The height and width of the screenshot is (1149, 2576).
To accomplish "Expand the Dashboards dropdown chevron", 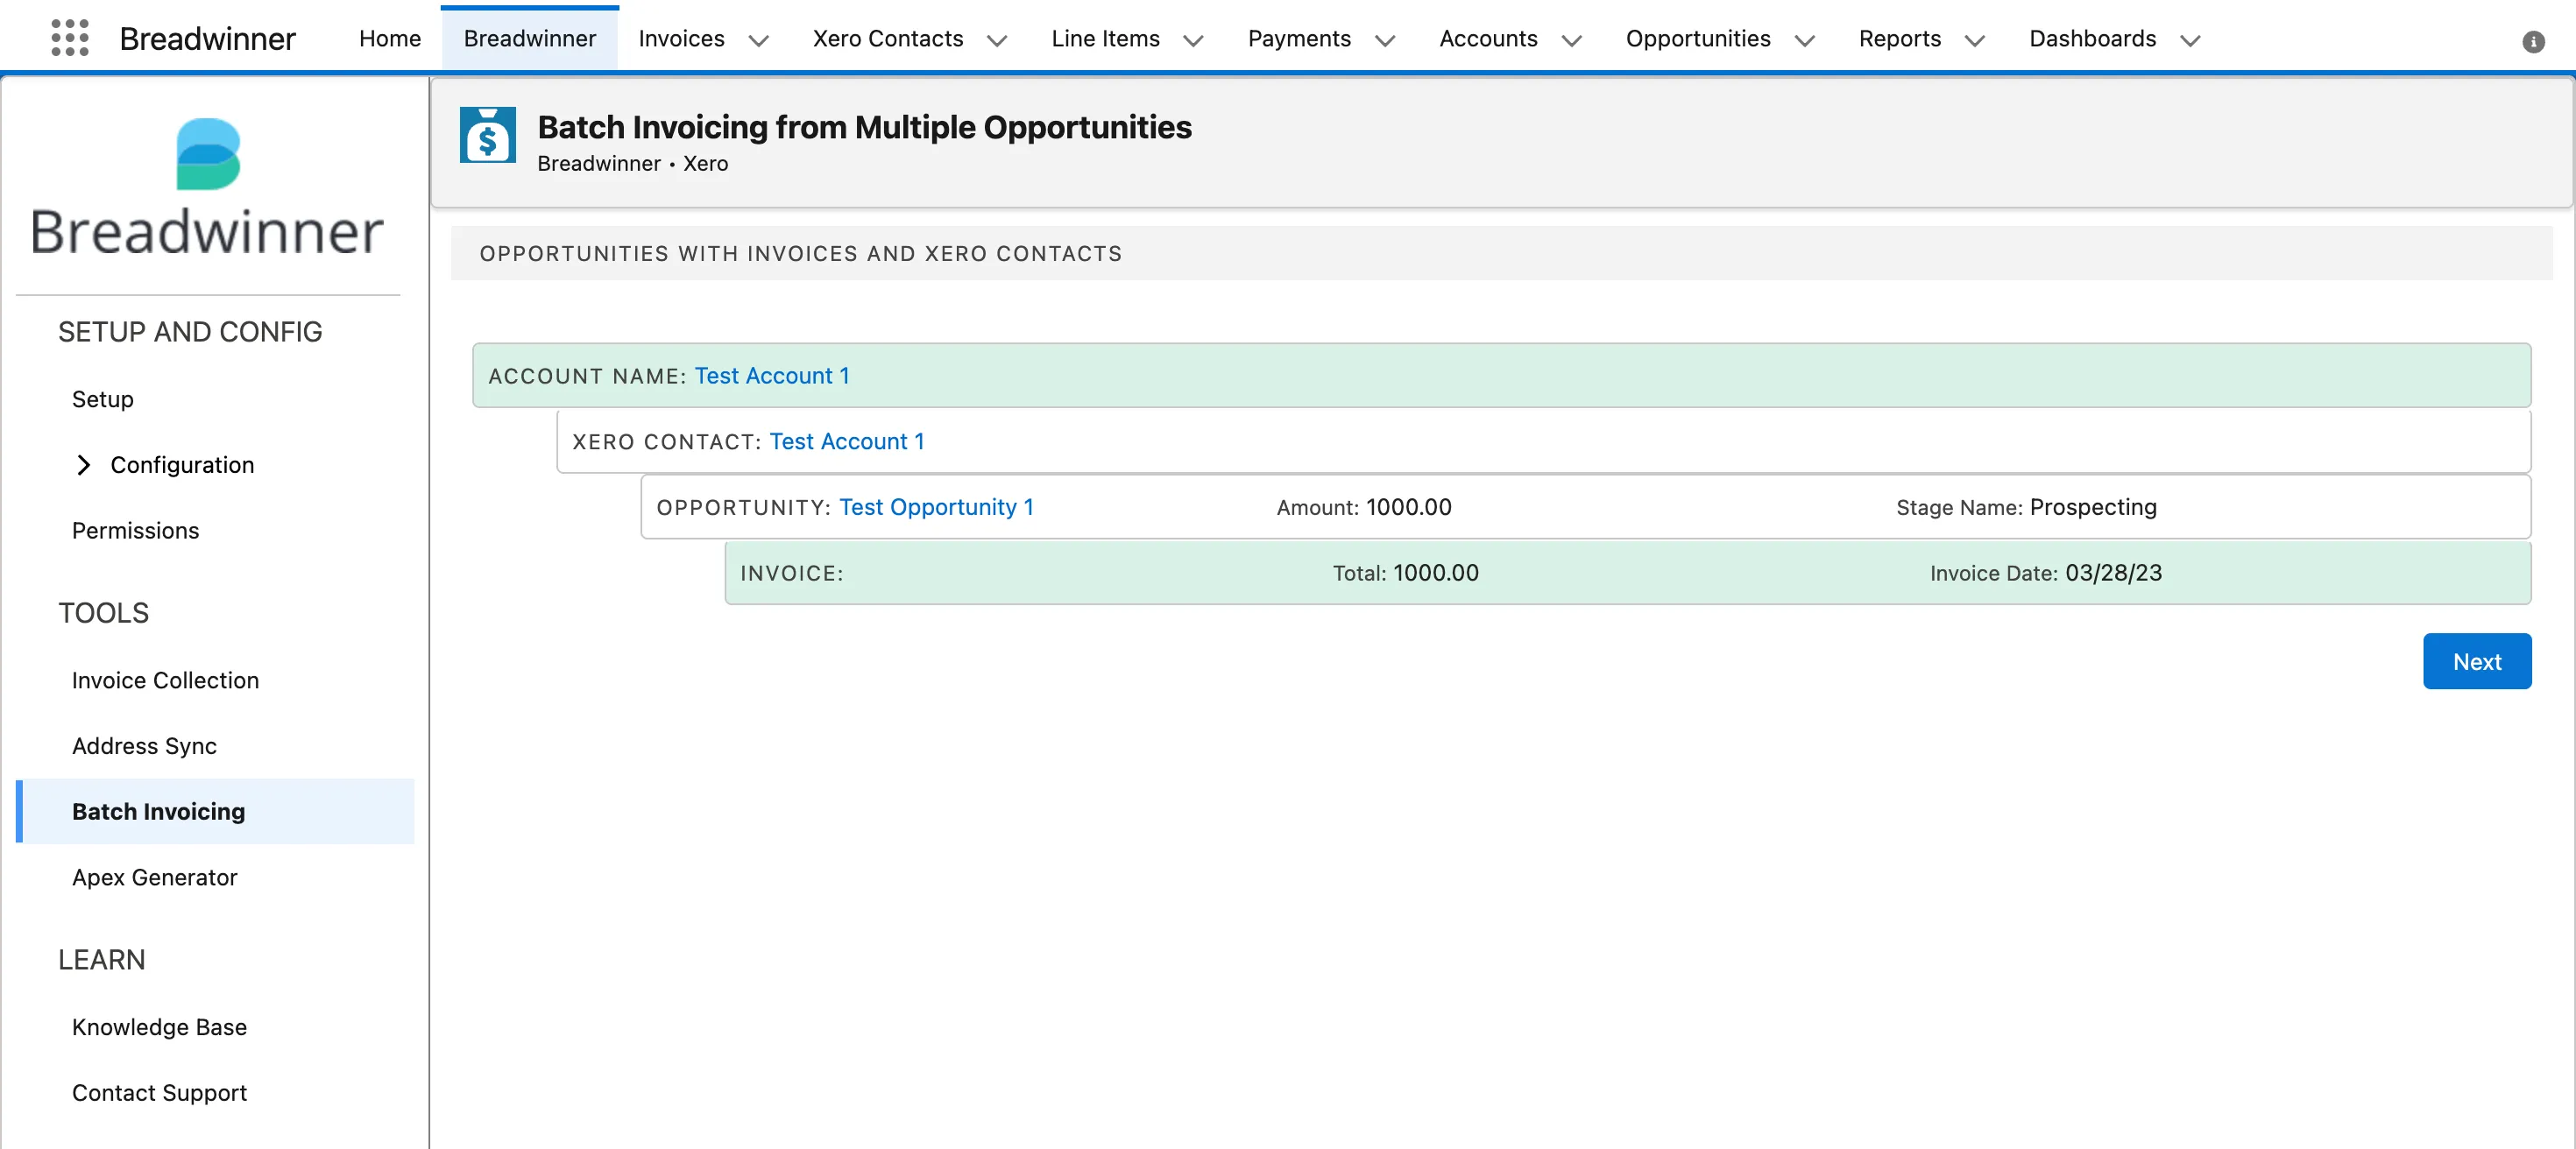I will tap(2190, 40).
